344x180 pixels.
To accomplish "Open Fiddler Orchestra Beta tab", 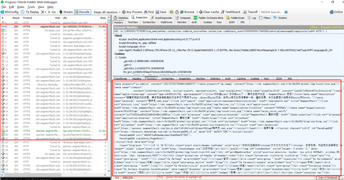I will 209,18.
